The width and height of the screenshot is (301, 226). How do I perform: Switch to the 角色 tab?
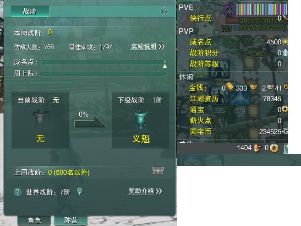tap(34, 221)
